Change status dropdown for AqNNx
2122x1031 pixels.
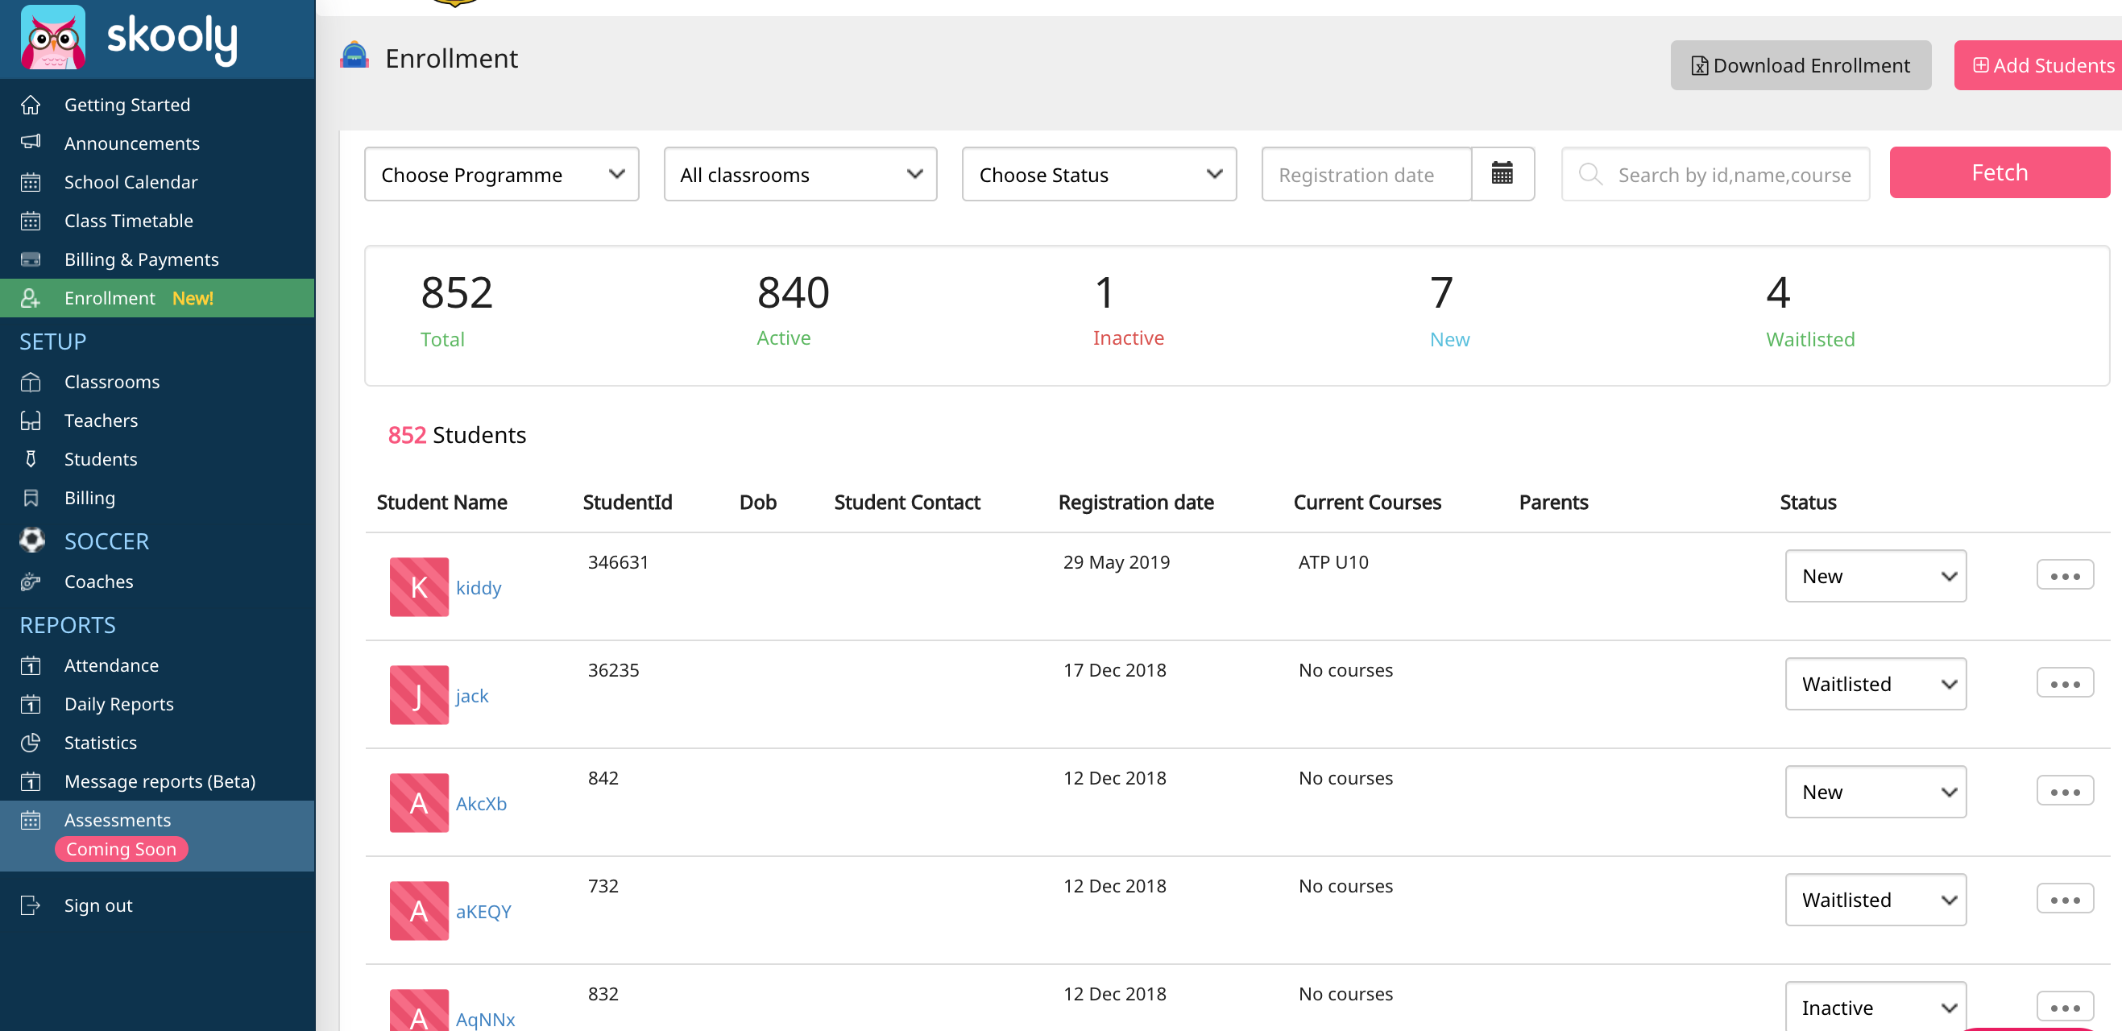[x=1875, y=1006]
